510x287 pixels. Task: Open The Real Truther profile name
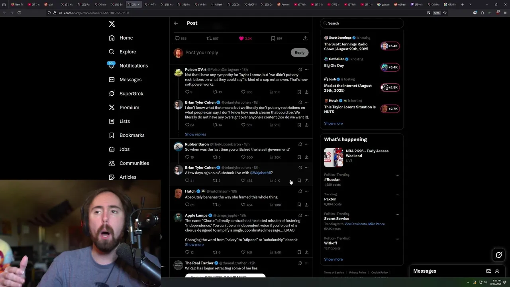point(199,263)
